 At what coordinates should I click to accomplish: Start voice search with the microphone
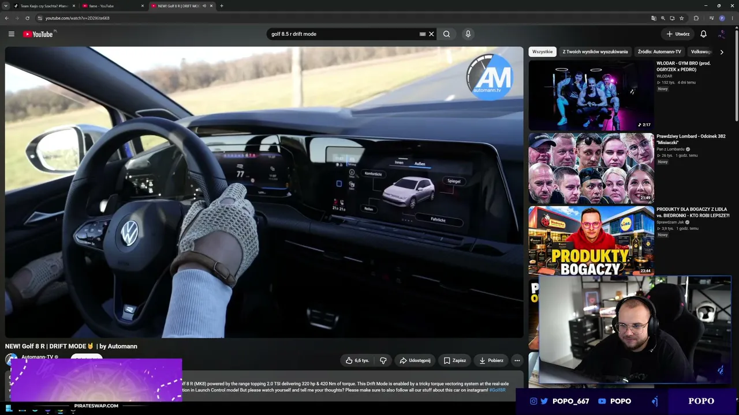[x=468, y=34]
